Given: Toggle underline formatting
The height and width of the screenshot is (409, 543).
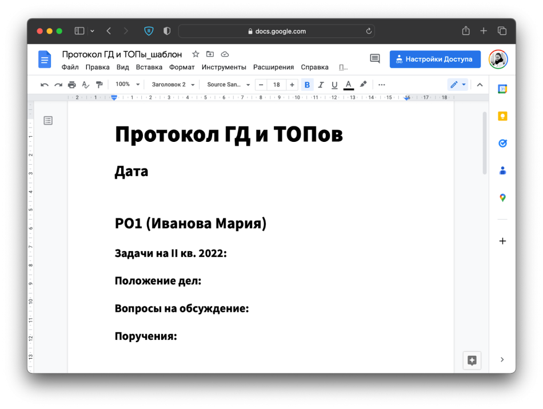Looking at the screenshot, I should (x=334, y=85).
